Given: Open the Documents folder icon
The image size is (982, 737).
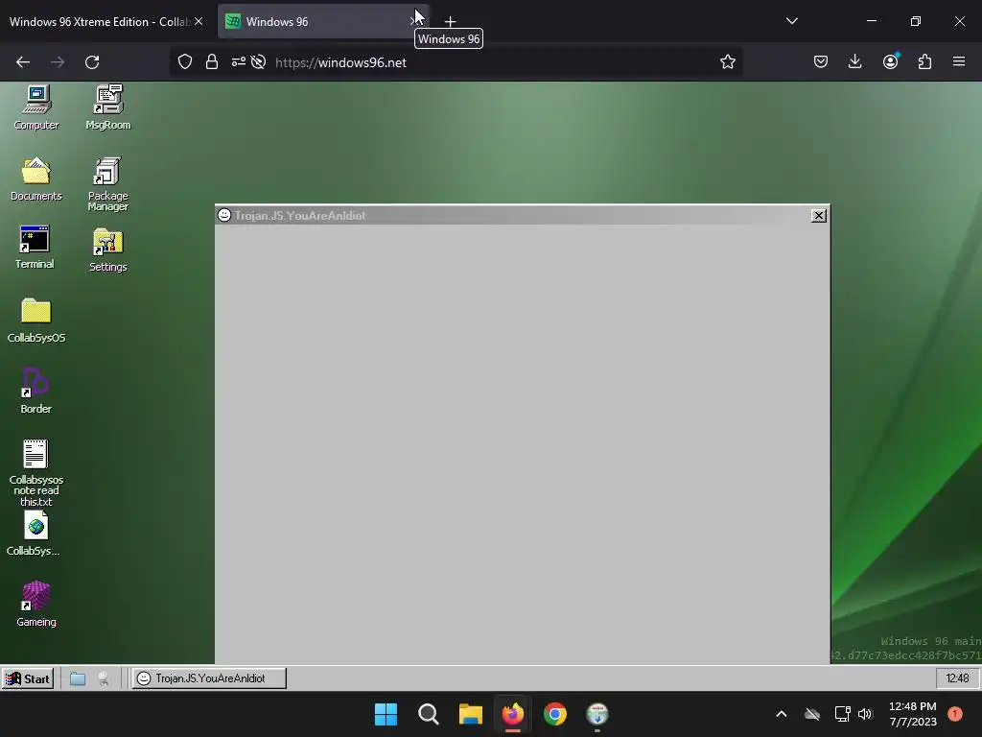Looking at the screenshot, I should pyautogui.click(x=36, y=178).
